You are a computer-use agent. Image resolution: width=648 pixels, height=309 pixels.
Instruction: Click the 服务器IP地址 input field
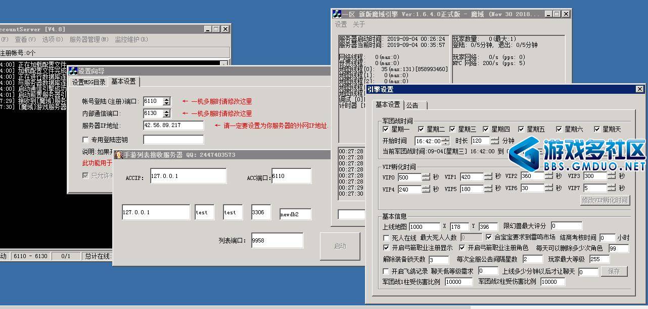[173, 126]
